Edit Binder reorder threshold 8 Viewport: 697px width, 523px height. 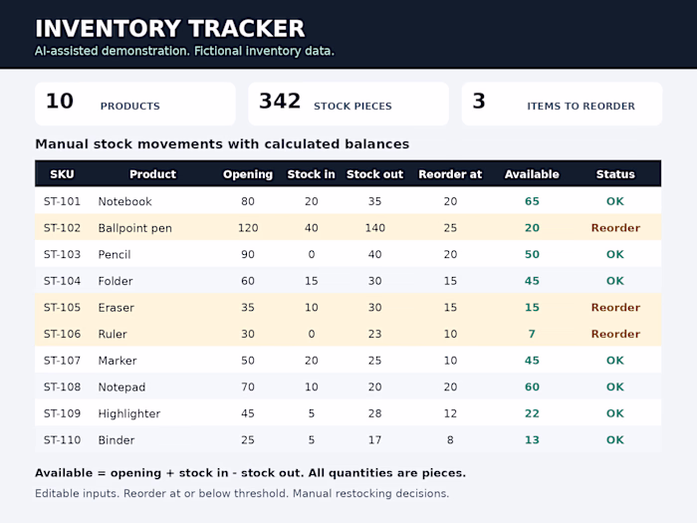point(450,440)
